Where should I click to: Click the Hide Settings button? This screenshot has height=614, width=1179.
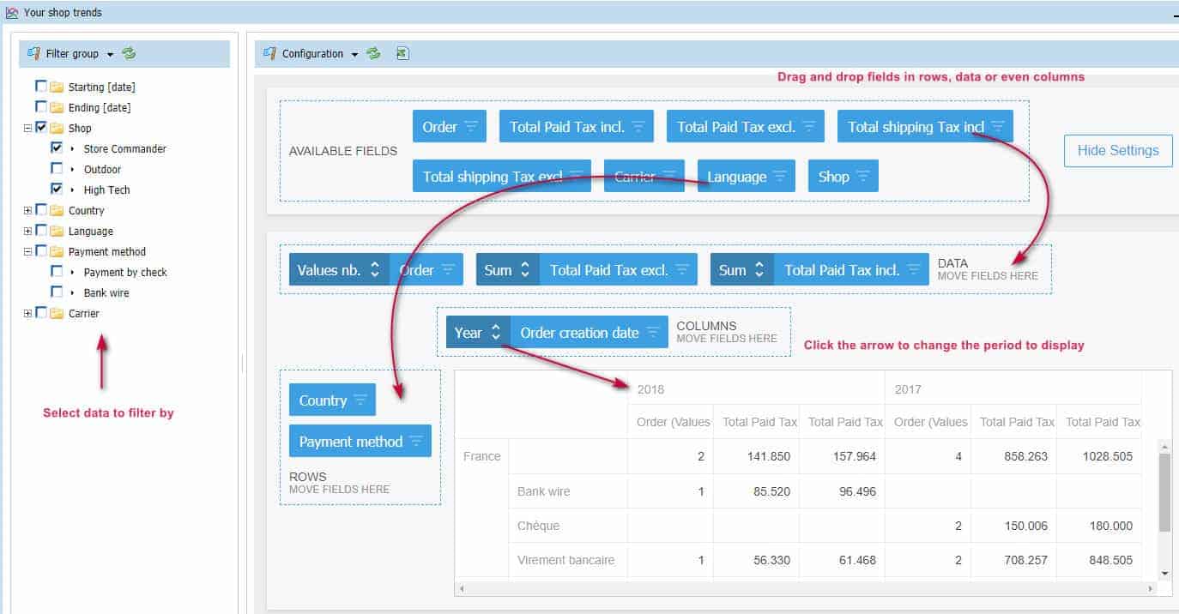(x=1117, y=150)
